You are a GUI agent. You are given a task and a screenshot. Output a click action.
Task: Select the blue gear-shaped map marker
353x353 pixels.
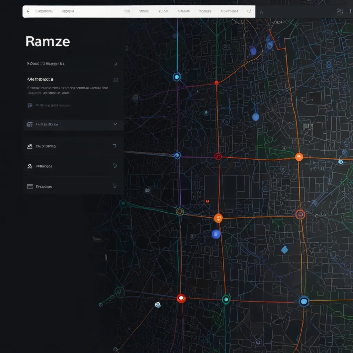303,302
